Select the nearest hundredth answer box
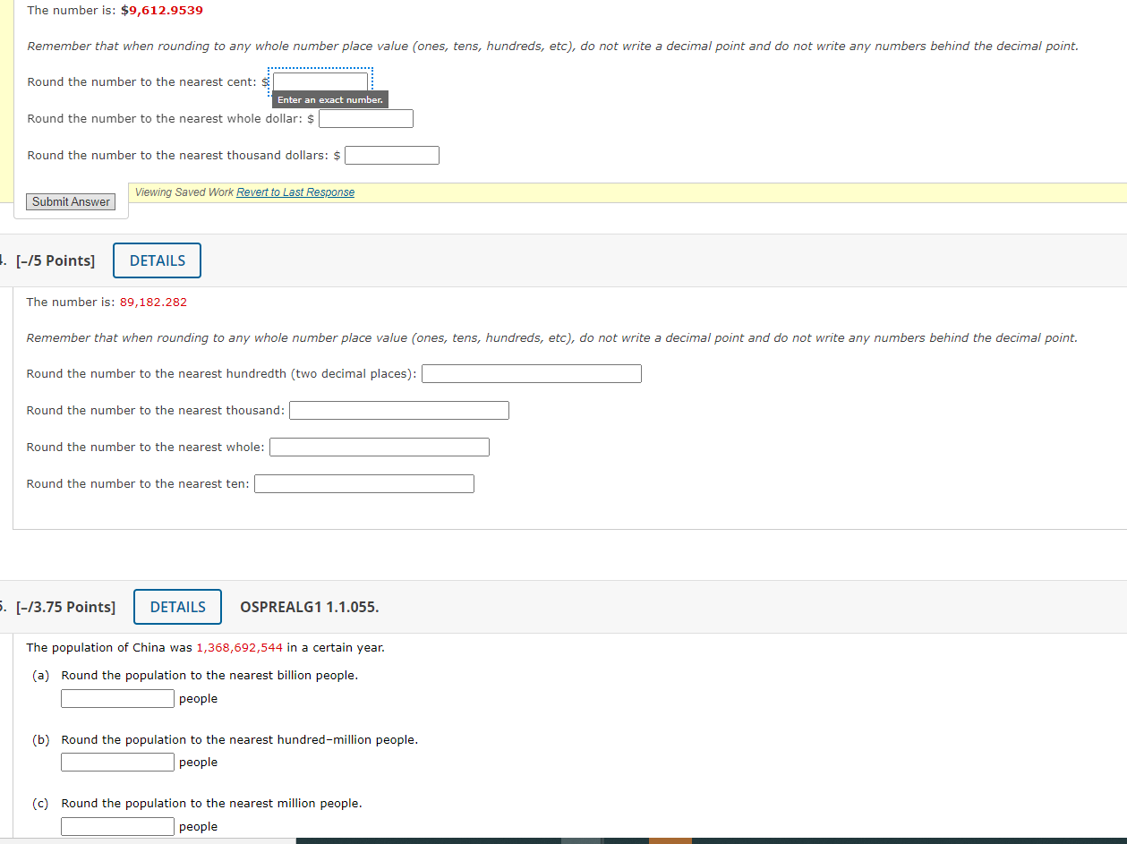 point(531,373)
